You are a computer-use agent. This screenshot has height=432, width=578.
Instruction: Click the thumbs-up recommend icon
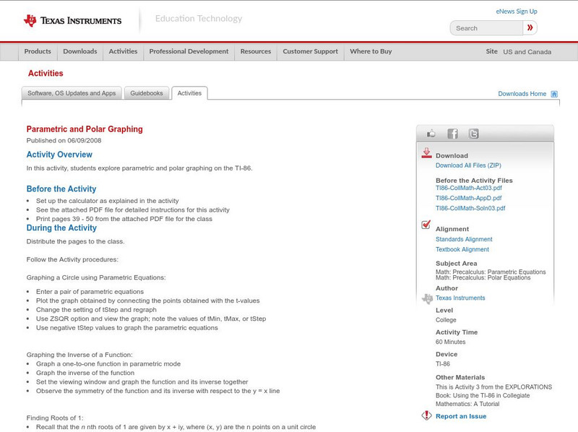(431, 133)
